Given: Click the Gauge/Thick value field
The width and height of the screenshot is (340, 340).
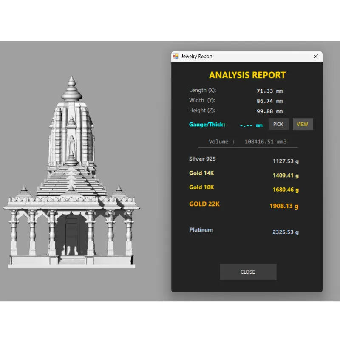Looking at the screenshot, I should tap(251, 125).
